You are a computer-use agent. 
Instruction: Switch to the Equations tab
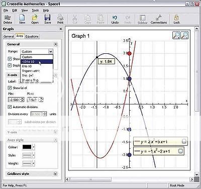[x=32, y=36]
